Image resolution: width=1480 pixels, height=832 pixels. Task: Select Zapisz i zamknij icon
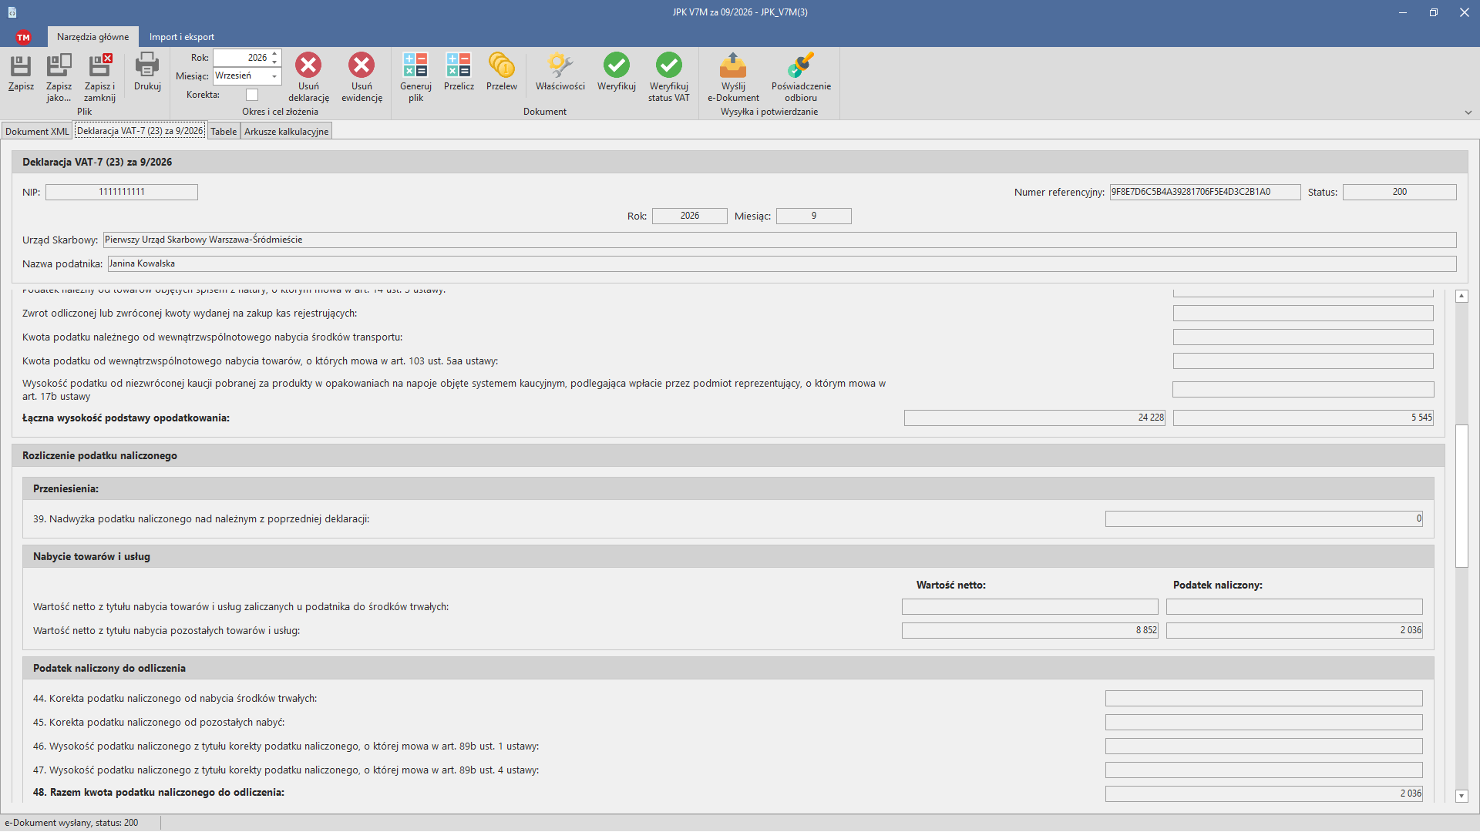click(99, 65)
